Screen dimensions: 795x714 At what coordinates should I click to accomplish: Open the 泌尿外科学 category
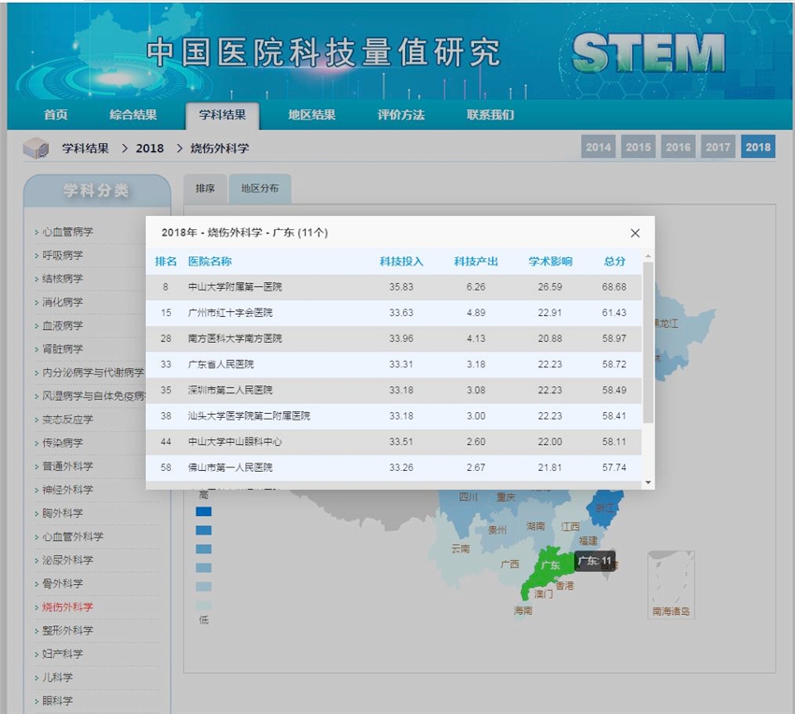click(x=67, y=561)
